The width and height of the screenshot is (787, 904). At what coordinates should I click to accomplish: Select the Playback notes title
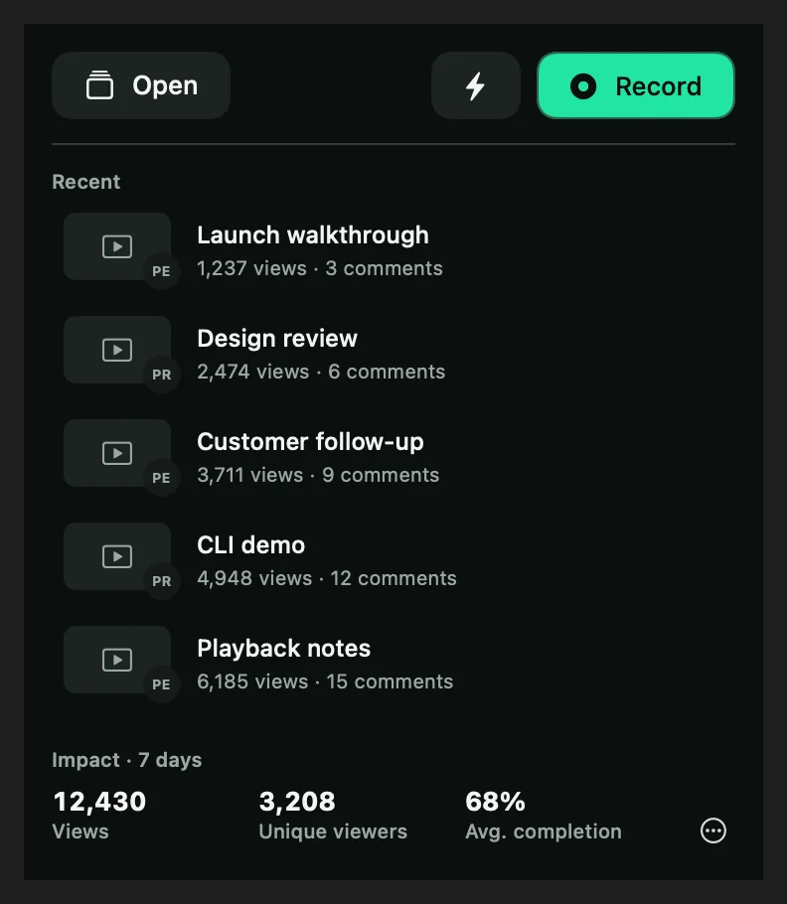click(x=283, y=648)
